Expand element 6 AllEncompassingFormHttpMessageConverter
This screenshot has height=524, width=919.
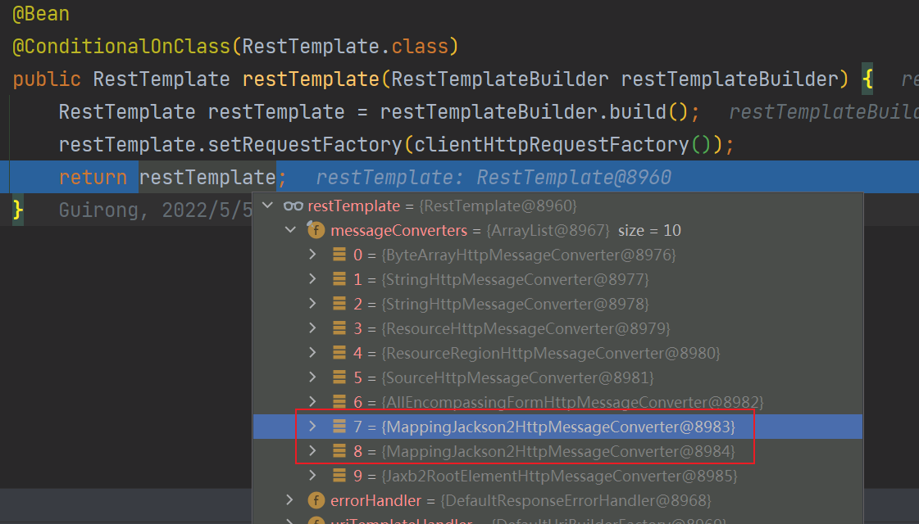[312, 402]
